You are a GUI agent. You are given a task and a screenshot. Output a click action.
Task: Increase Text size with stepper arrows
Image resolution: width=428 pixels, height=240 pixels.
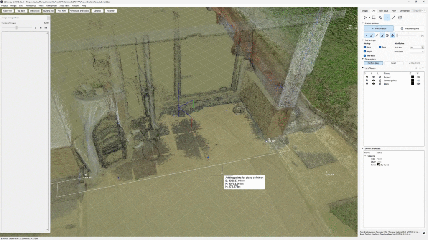pos(423,47)
